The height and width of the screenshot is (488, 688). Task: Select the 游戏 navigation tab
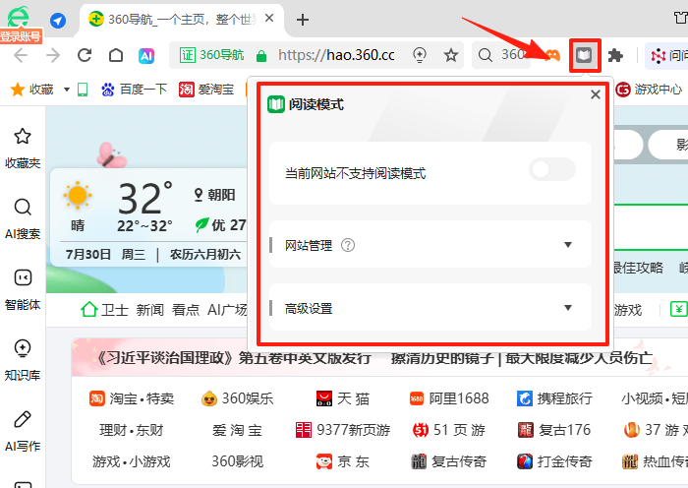627,310
